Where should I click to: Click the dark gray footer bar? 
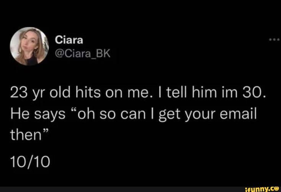tap(140, 189)
